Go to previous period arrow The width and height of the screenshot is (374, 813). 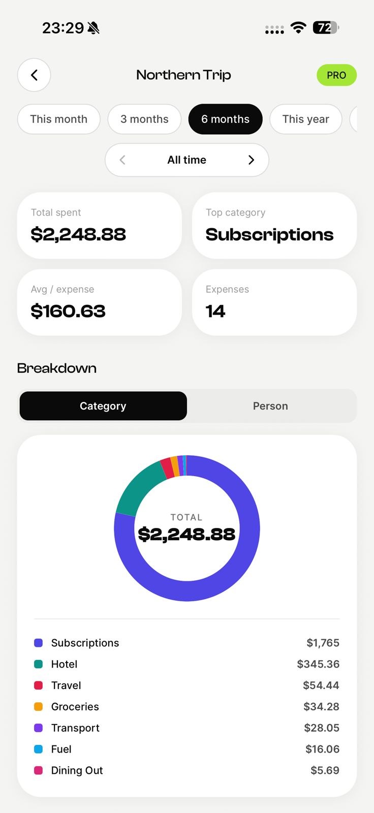click(x=122, y=160)
